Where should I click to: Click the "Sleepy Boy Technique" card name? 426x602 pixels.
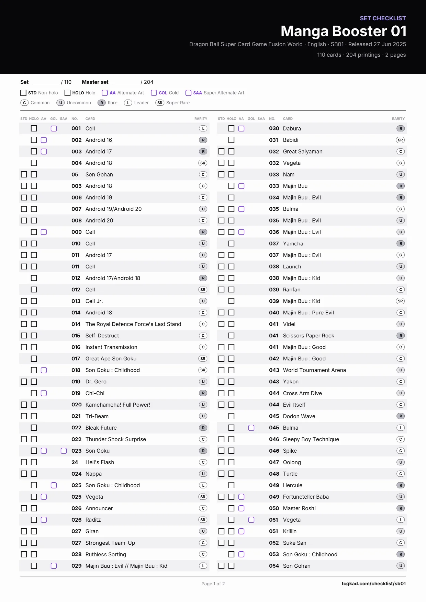311,439
